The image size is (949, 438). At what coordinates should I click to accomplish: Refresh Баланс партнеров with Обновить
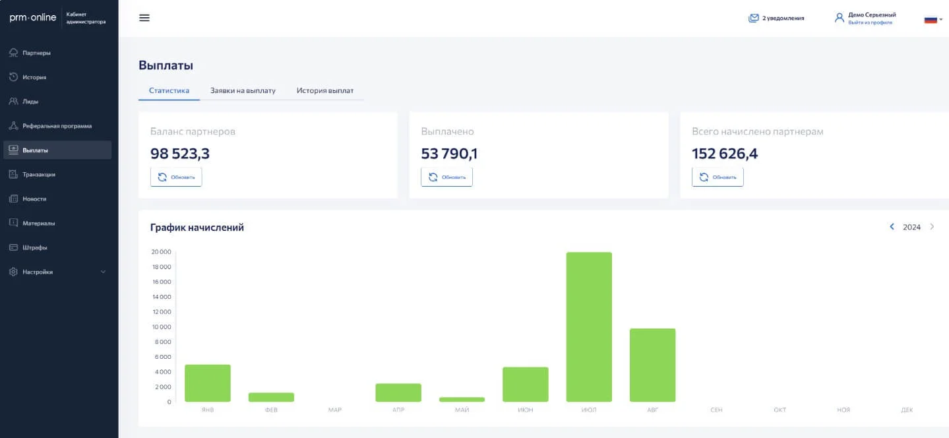pos(176,177)
